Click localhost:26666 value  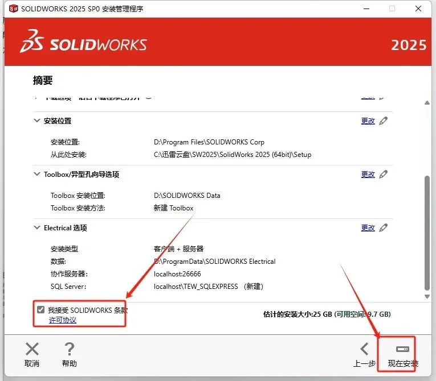pos(177,274)
